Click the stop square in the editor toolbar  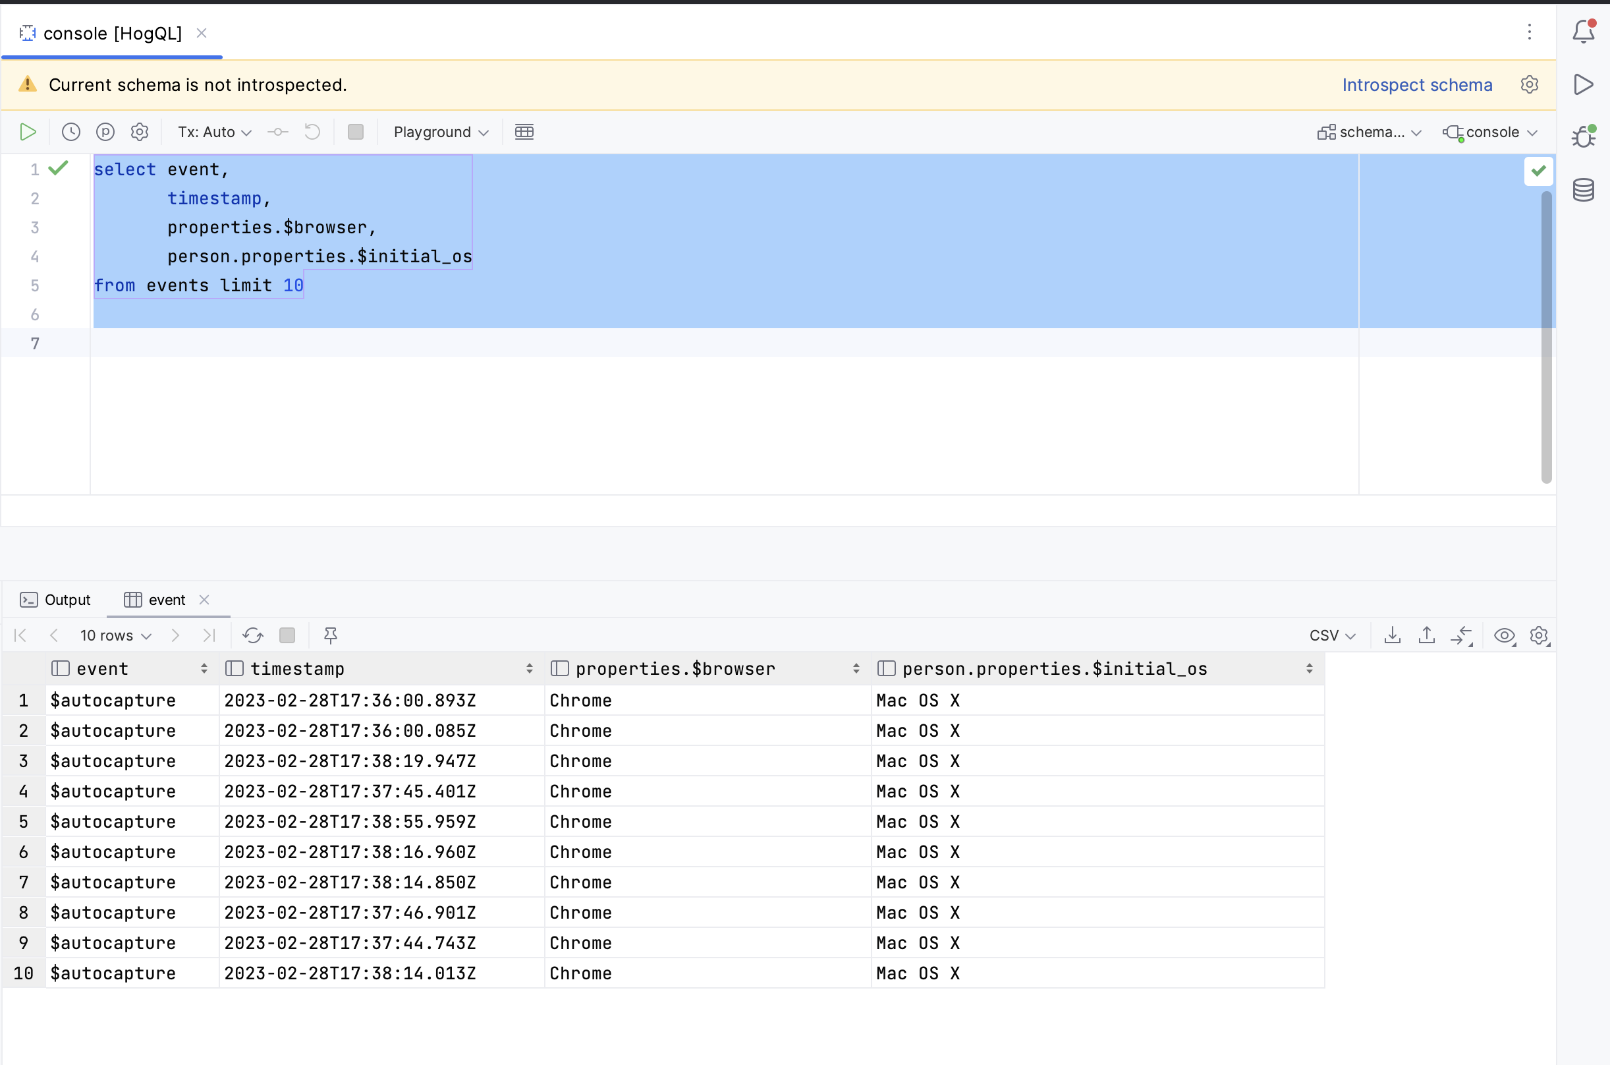[x=356, y=132]
